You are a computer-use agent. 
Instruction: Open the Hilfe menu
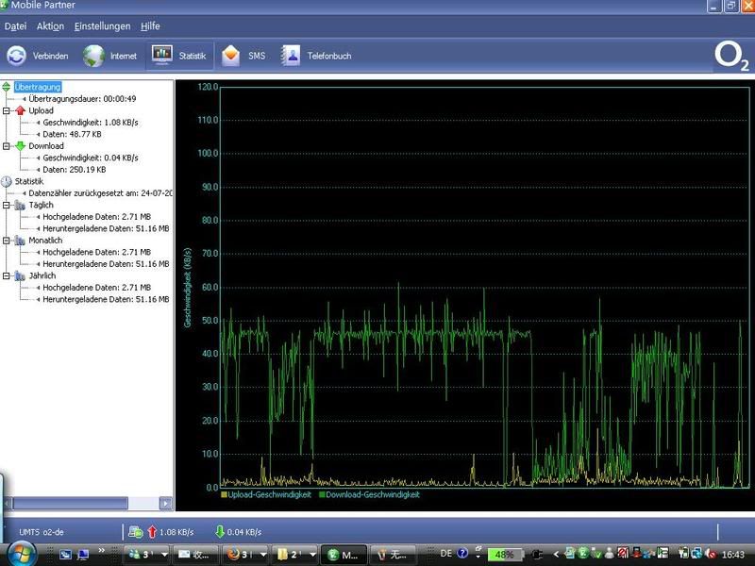(x=150, y=26)
